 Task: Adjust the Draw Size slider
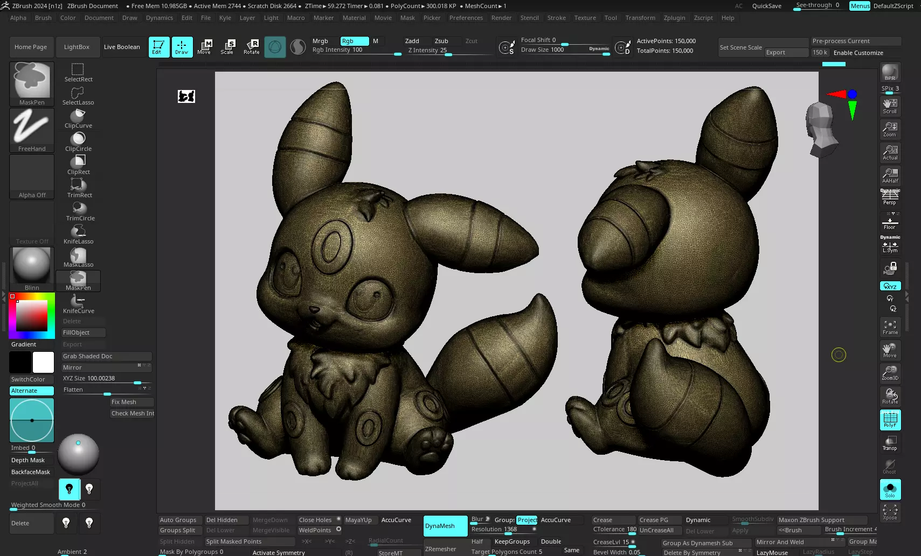coord(565,50)
